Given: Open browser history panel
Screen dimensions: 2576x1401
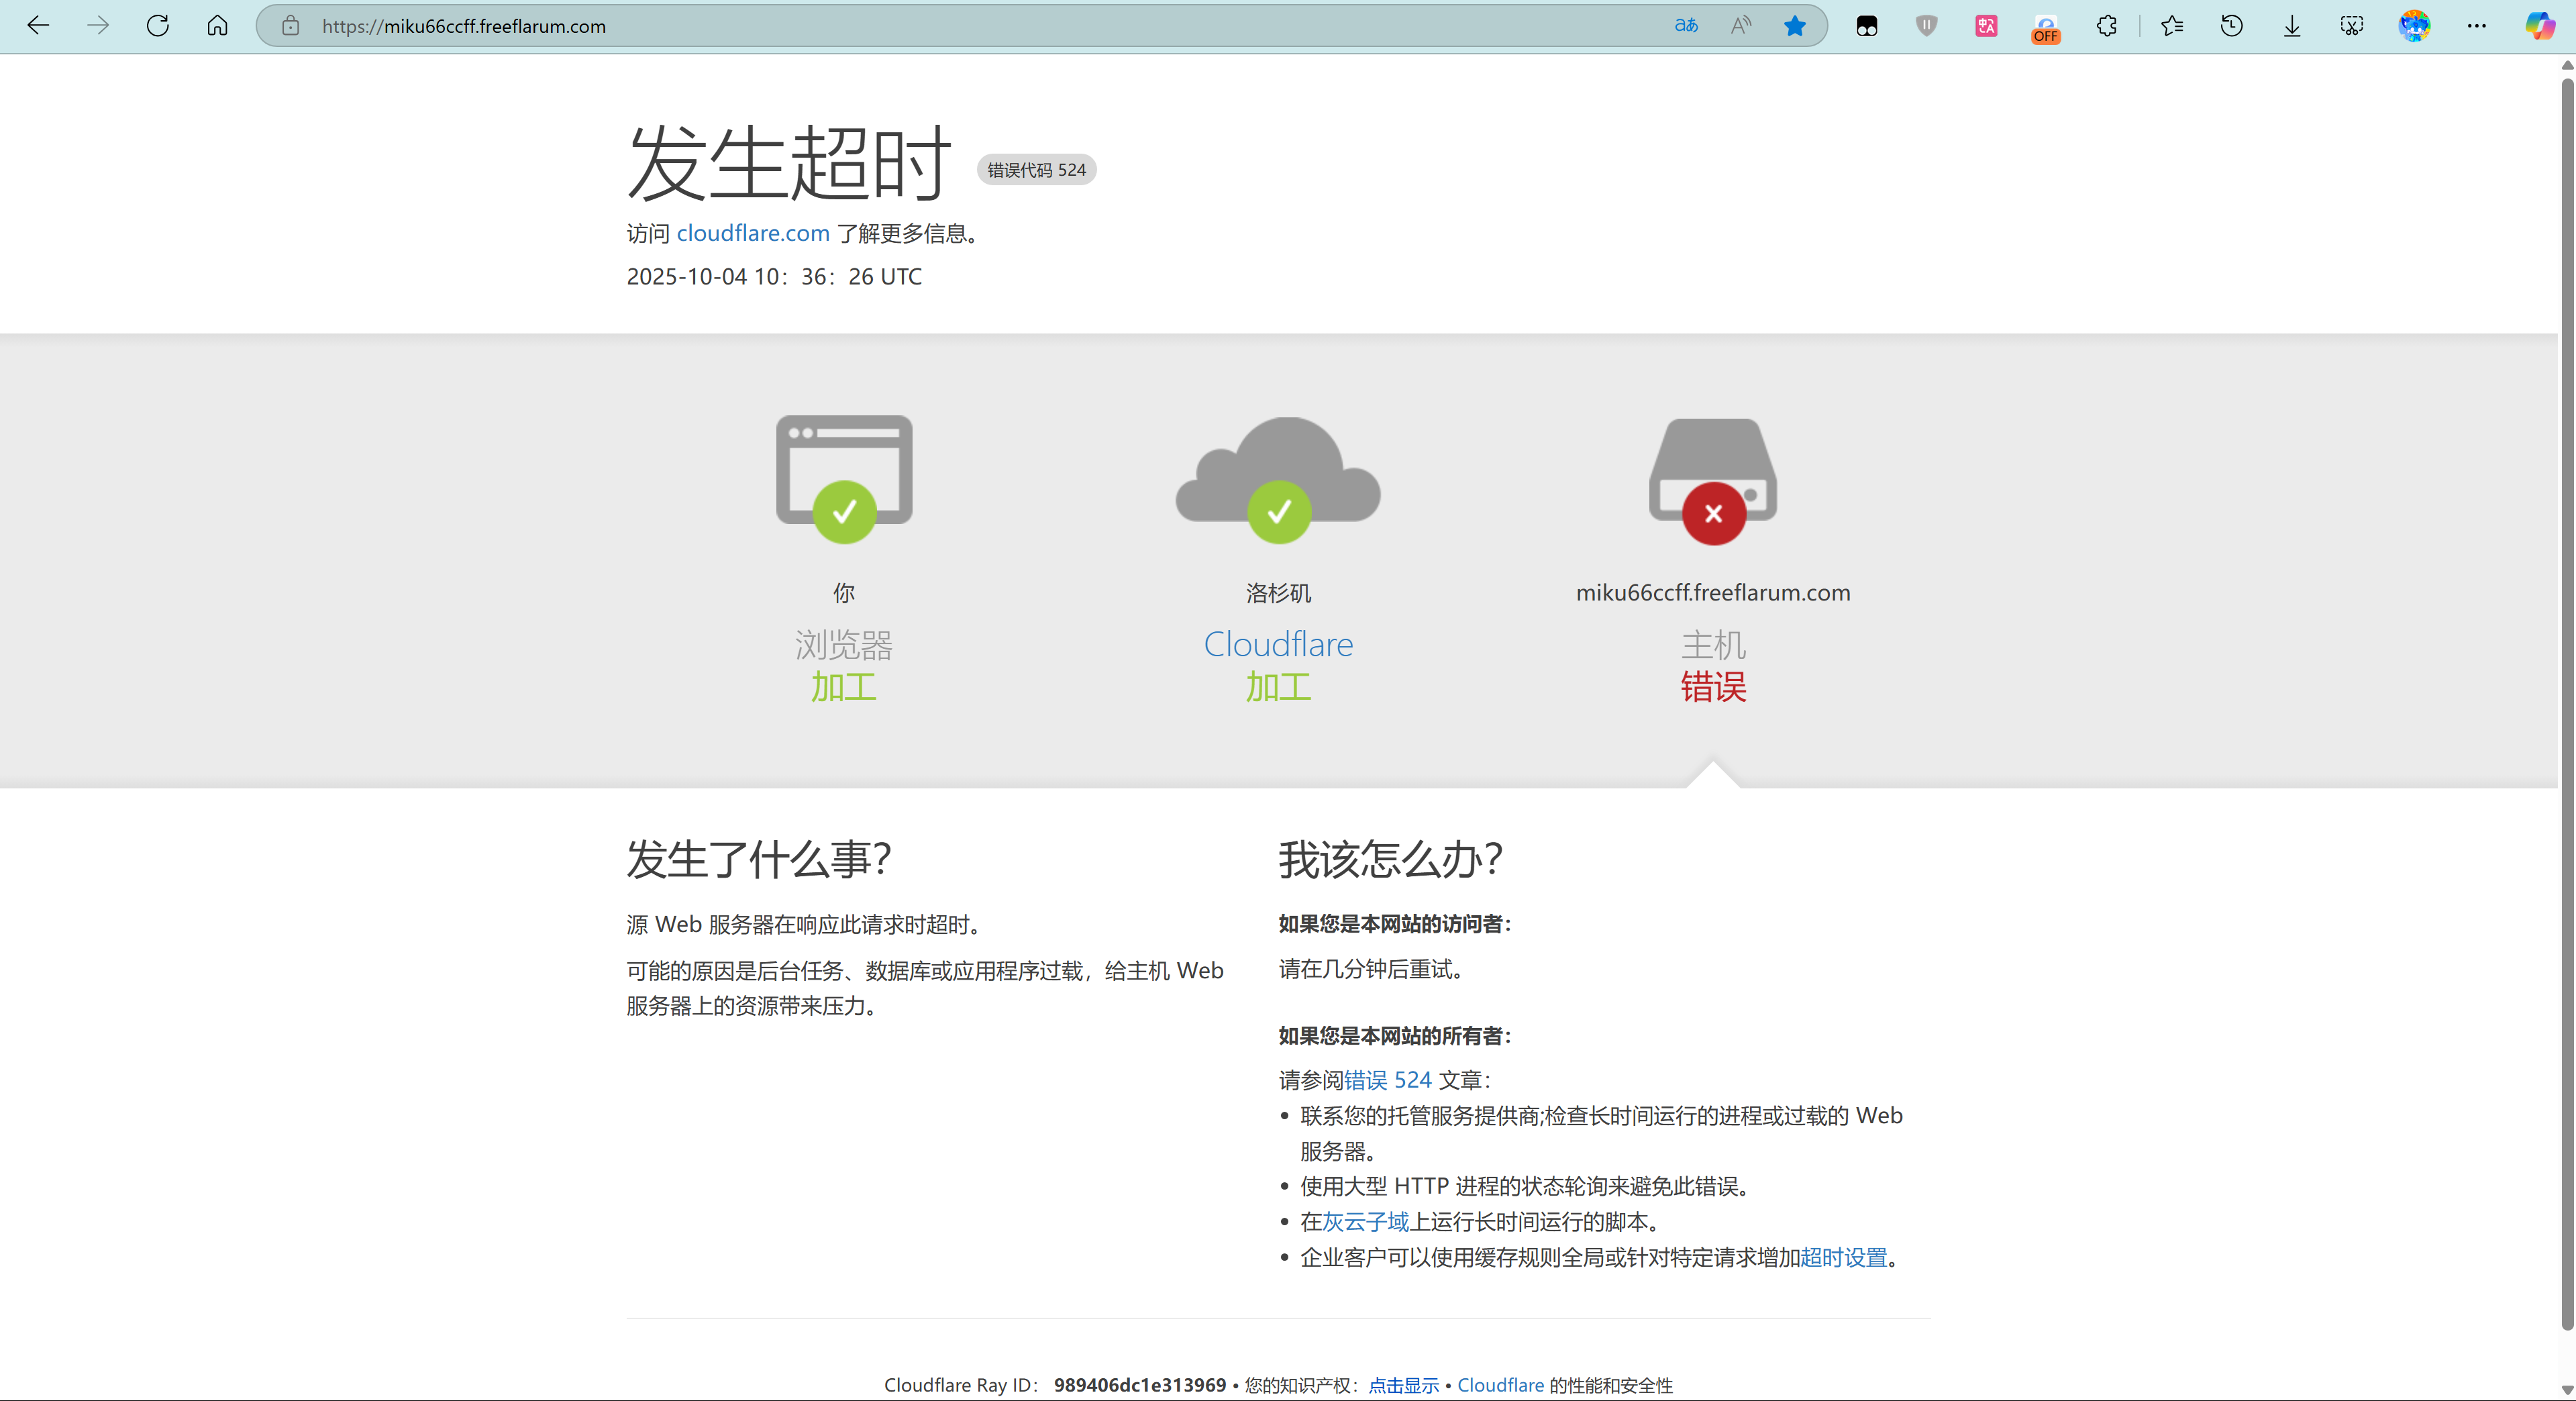Looking at the screenshot, I should point(2232,26).
